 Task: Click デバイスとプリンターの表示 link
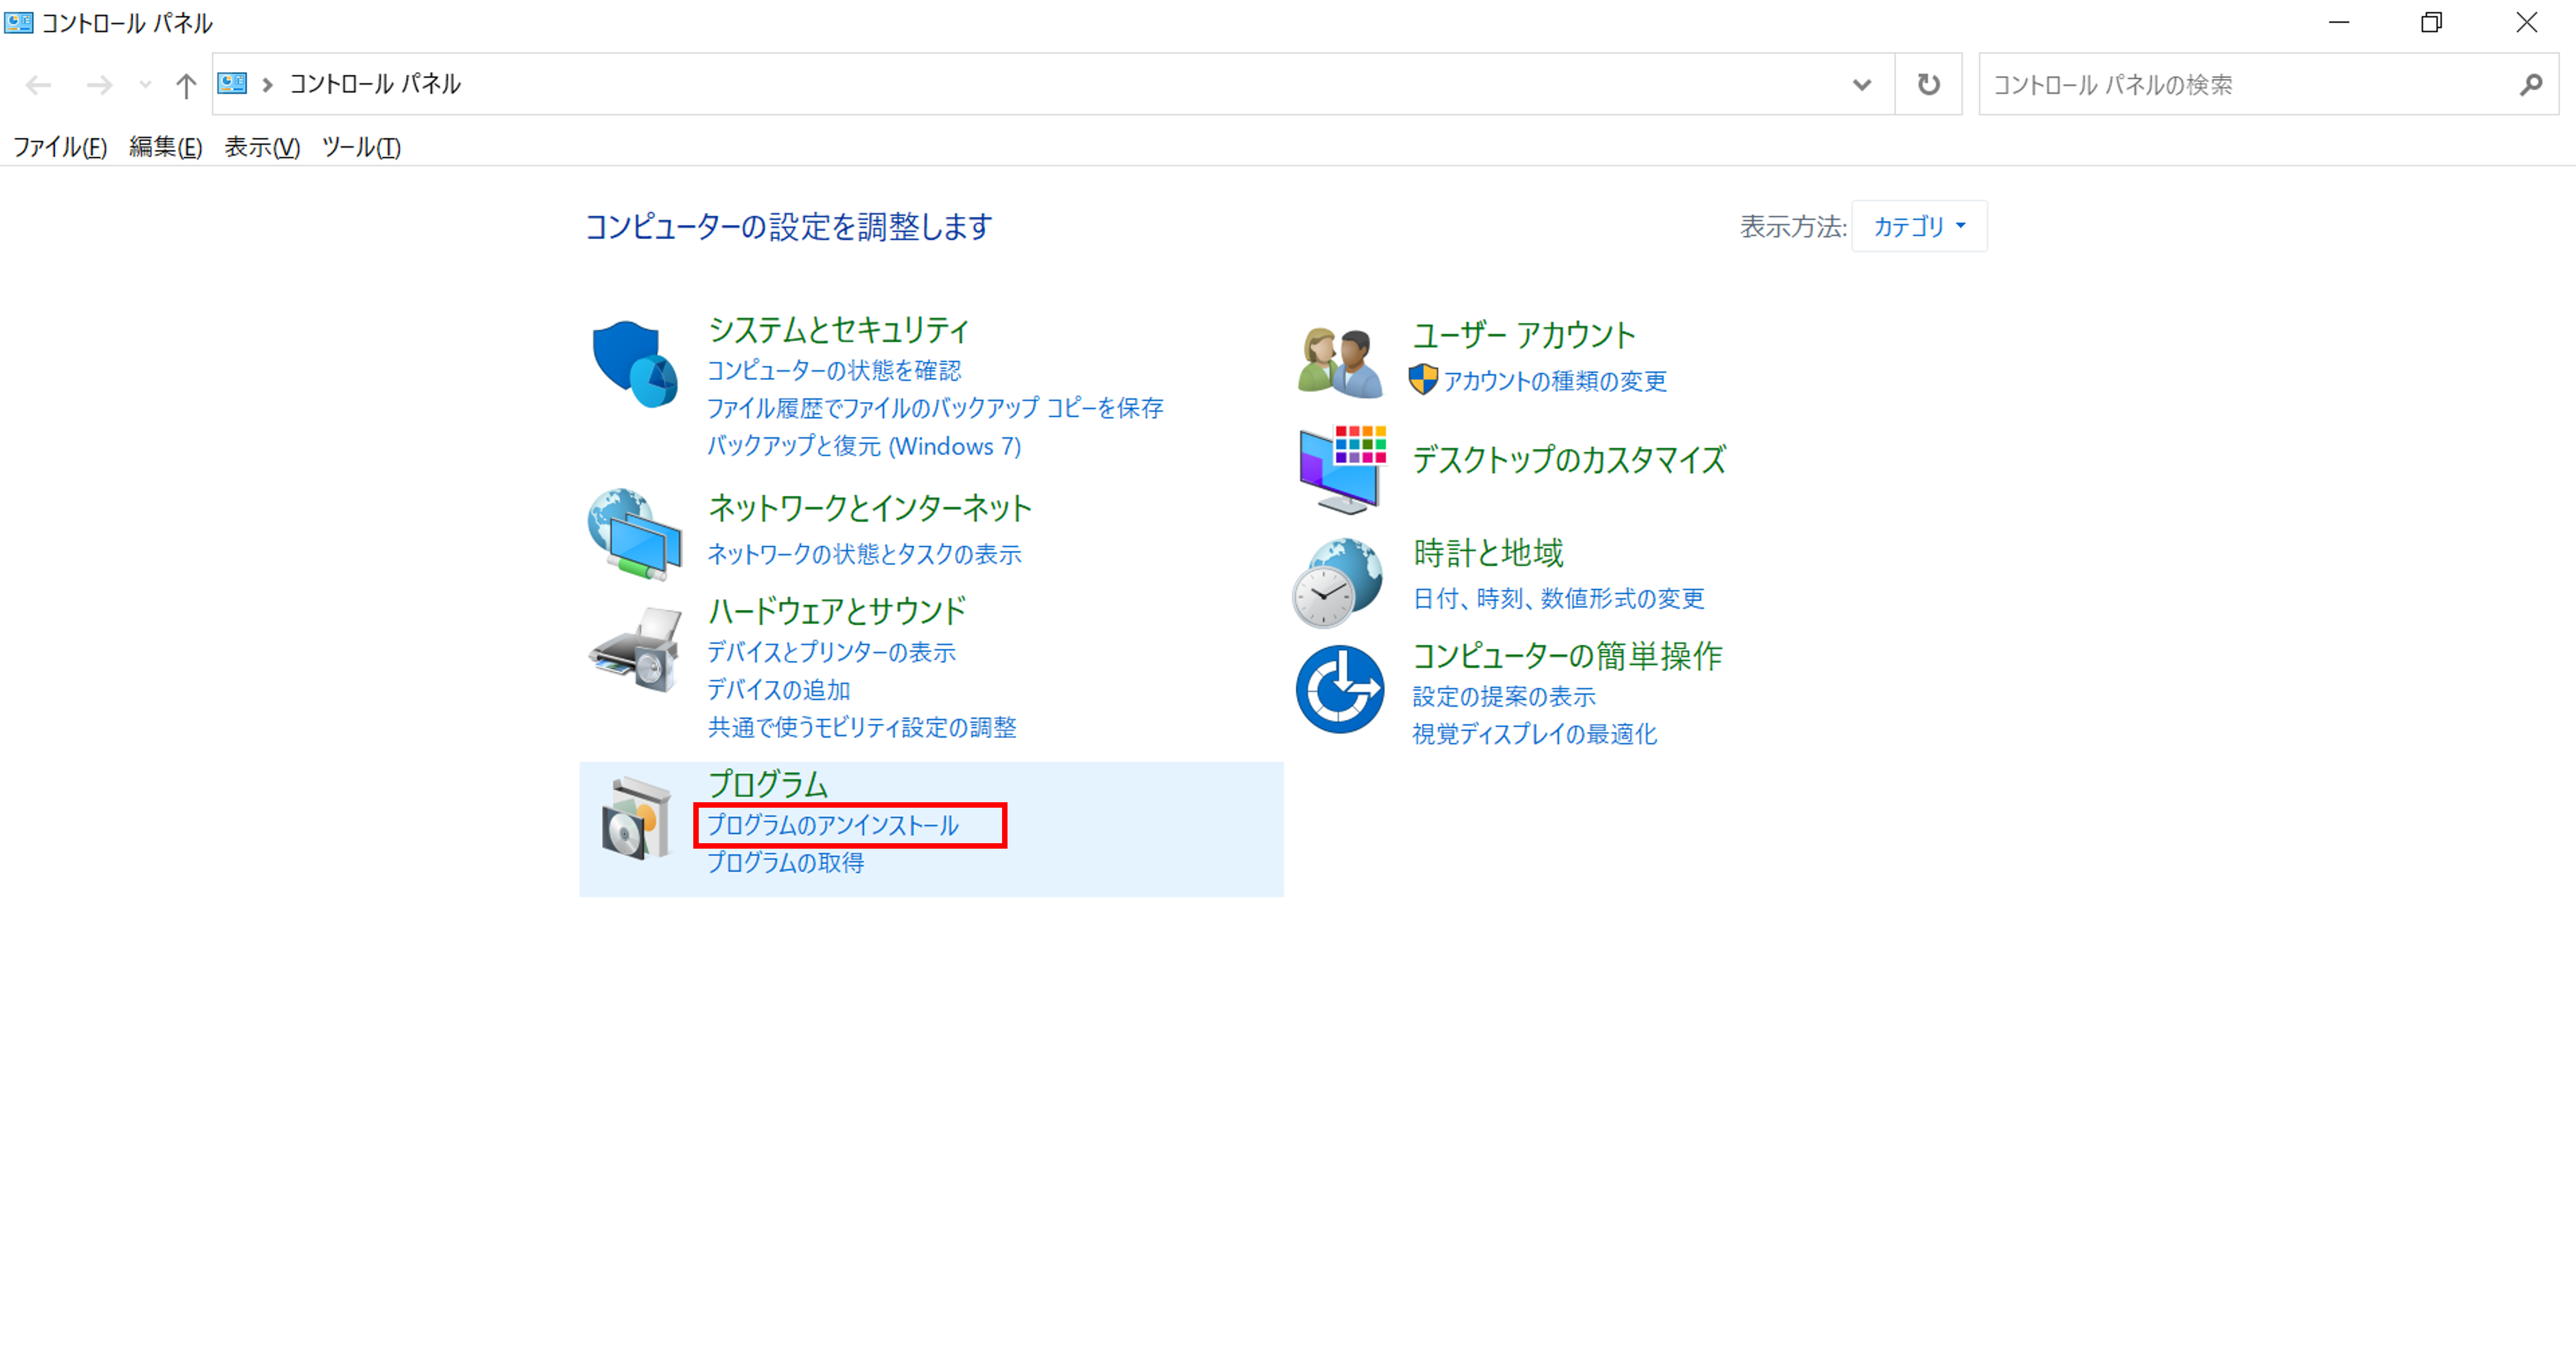pyautogui.click(x=831, y=652)
